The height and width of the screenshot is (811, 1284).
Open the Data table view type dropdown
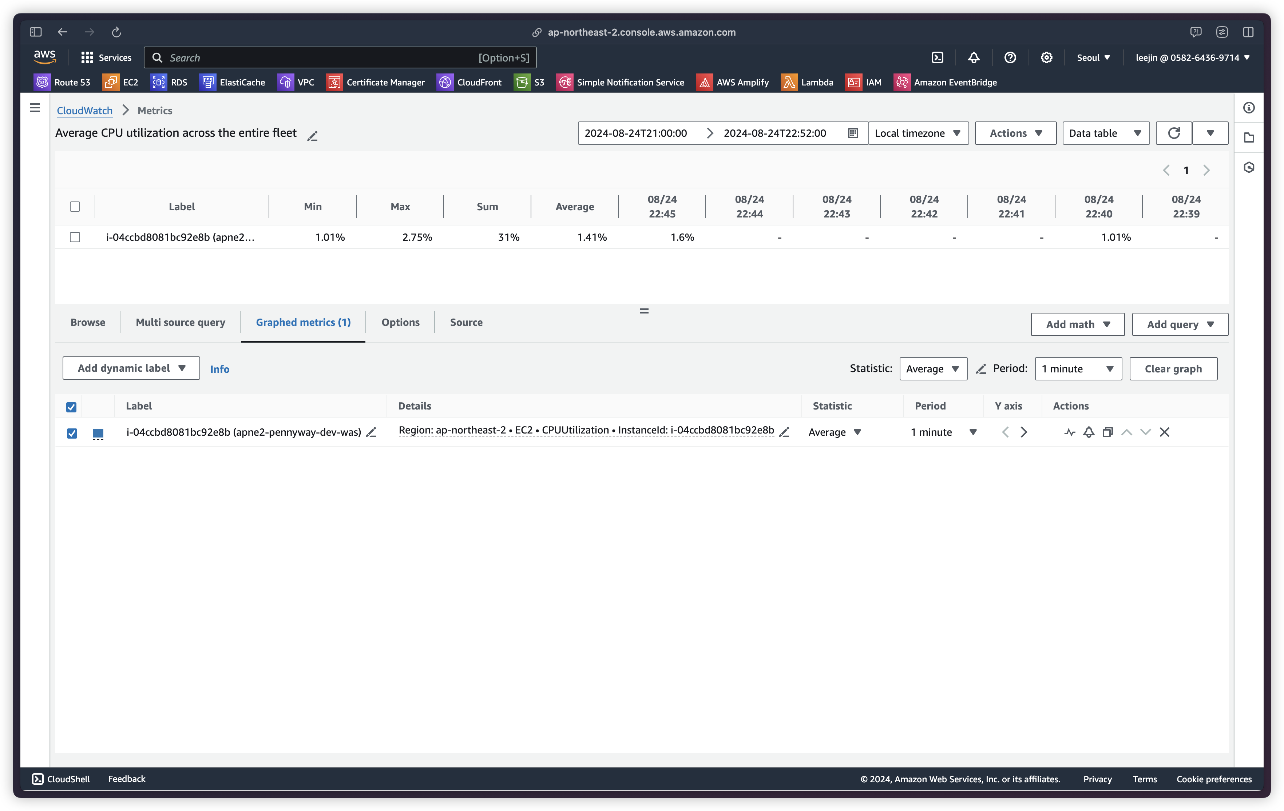tap(1106, 133)
